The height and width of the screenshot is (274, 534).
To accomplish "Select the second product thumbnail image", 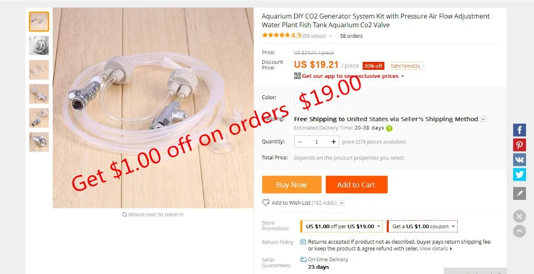I will (x=39, y=45).
